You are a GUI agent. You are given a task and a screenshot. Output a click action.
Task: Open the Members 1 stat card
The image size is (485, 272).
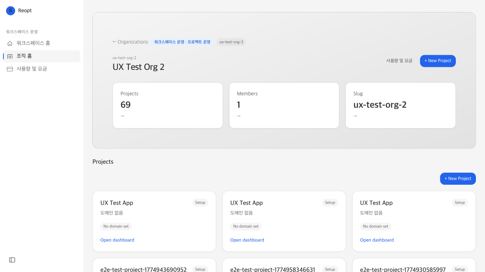284,105
